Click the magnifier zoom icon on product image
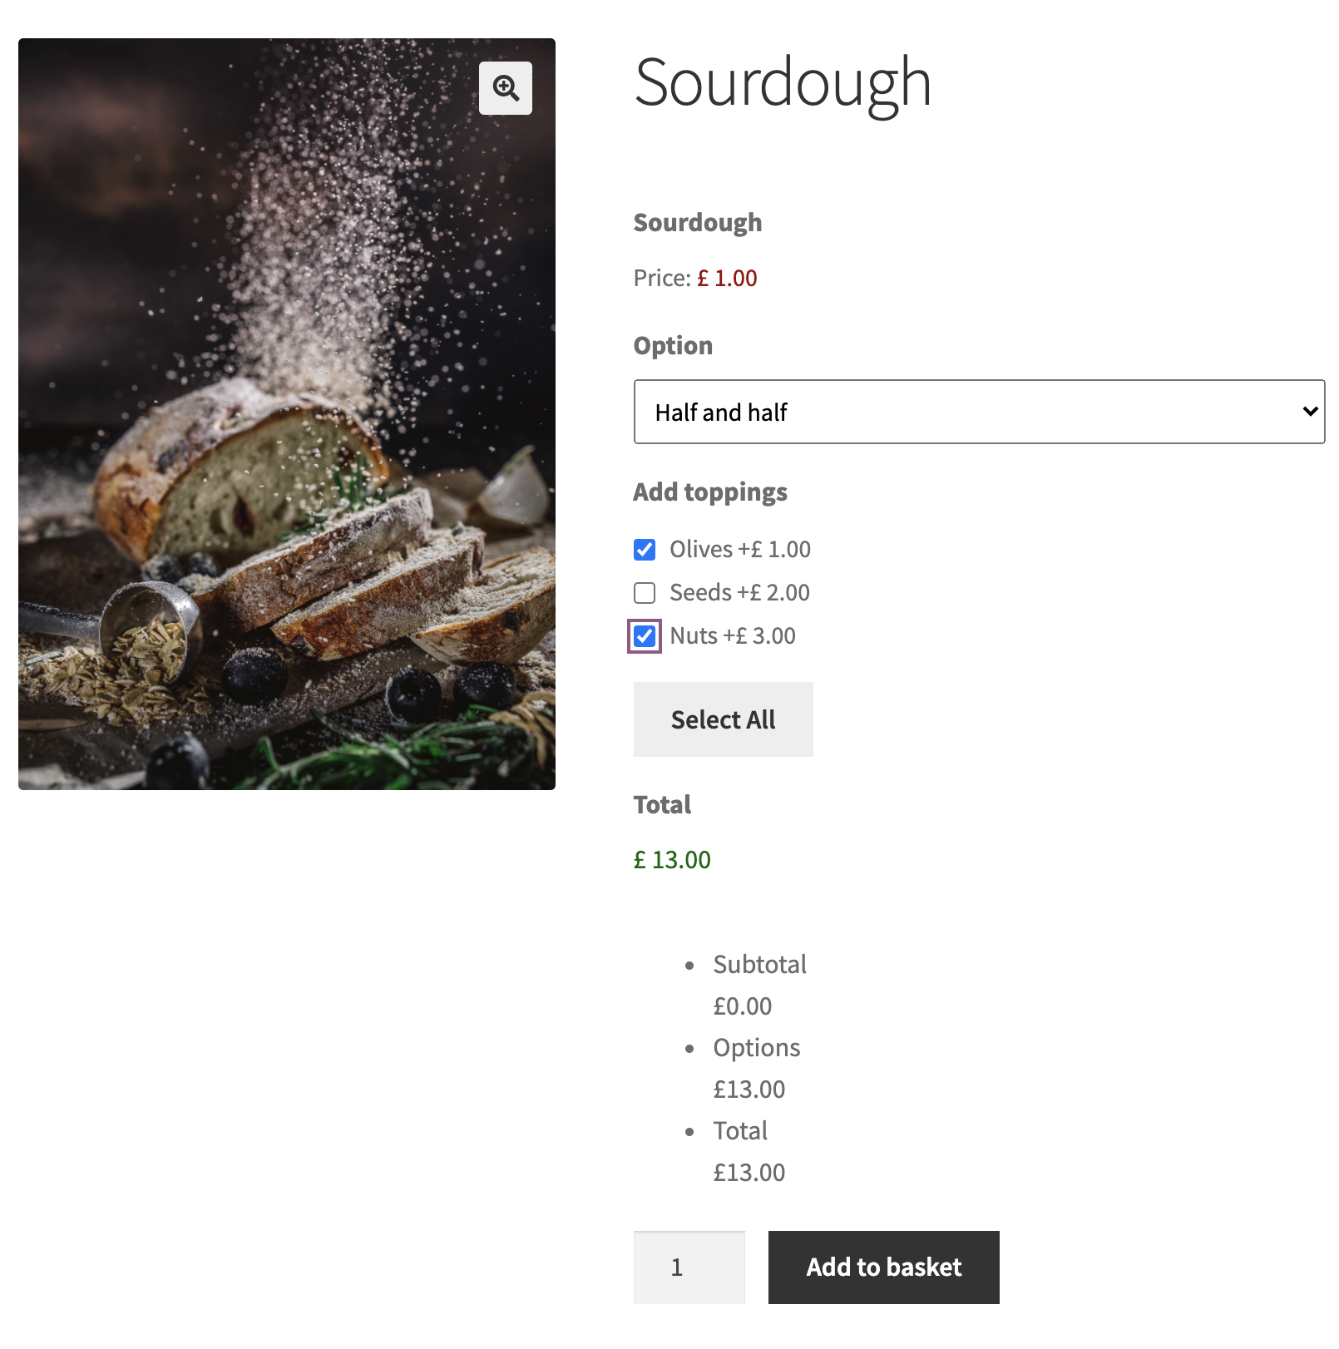The height and width of the screenshot is (1349, 1339). [506, 88]
